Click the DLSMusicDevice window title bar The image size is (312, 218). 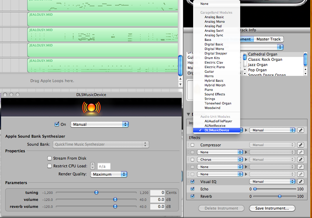(91, 95)
